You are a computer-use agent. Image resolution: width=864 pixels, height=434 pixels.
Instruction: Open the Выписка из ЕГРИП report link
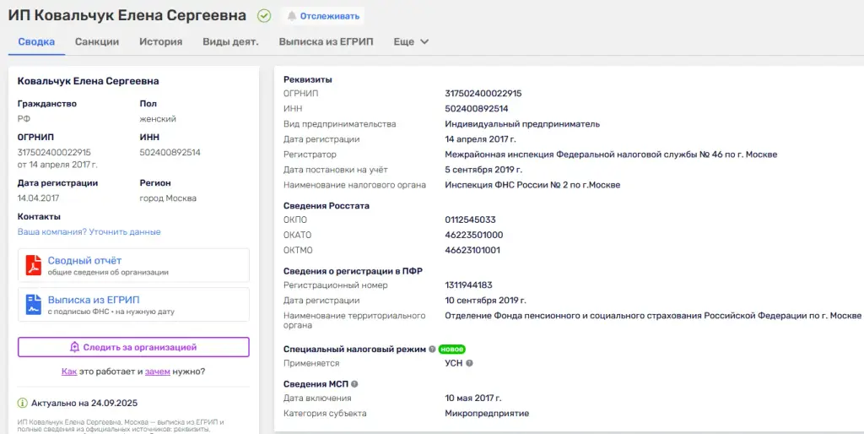pos(93,300)
